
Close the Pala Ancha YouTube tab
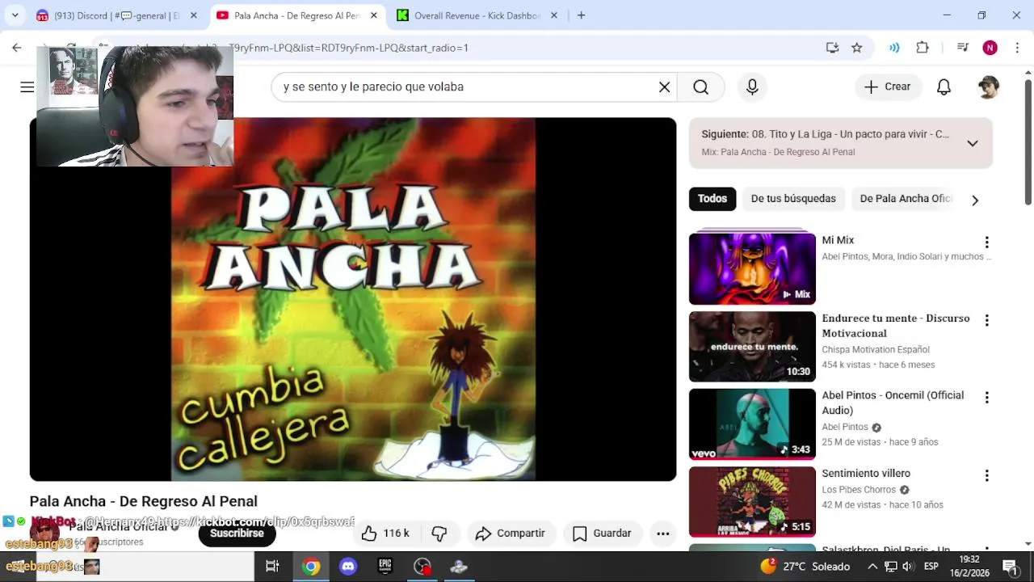tap(375, 15)
